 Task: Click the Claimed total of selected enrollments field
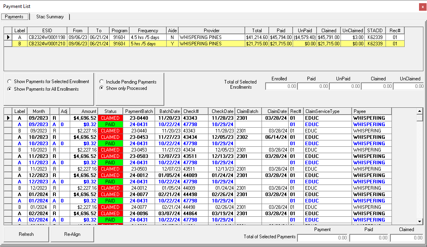[377, 86]
